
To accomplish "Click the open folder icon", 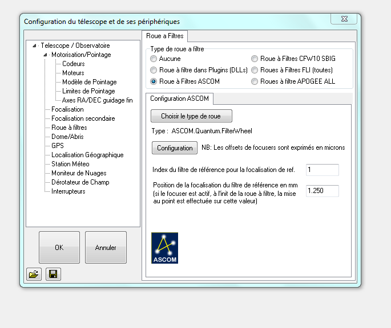I will click(x=34, y=274).
